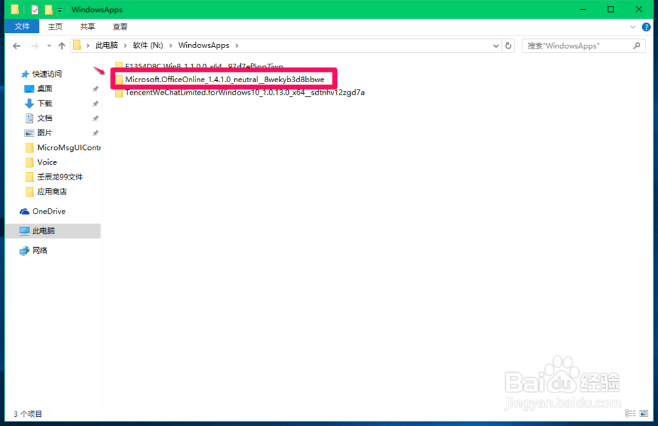The width and height of the screenshot is (658, 426).
Task: Click the new folder quick access toolbar icon
Action: (49, 9)
